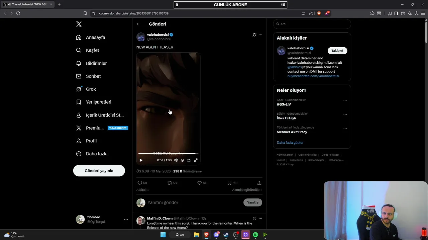This screenshot has width=428, height=240.
Task: Open three-dot menu on Maffin D. Clown's reply
Action: (x=260, y=219)
